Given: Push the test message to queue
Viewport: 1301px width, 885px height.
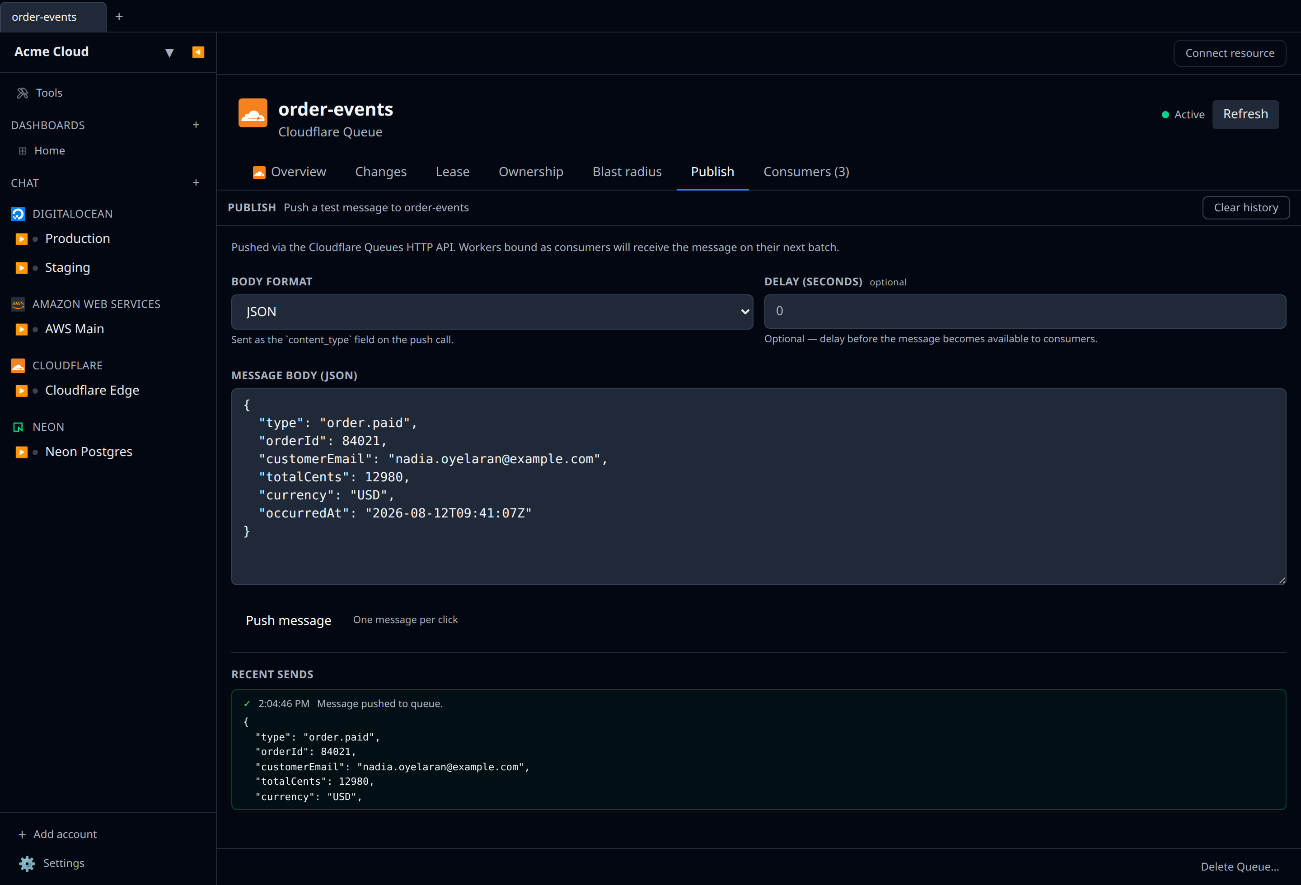Looking at the screenshot, I should [x=288, y=620].
